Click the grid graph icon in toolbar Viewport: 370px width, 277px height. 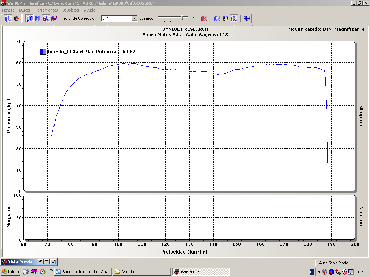click(8, 18)
